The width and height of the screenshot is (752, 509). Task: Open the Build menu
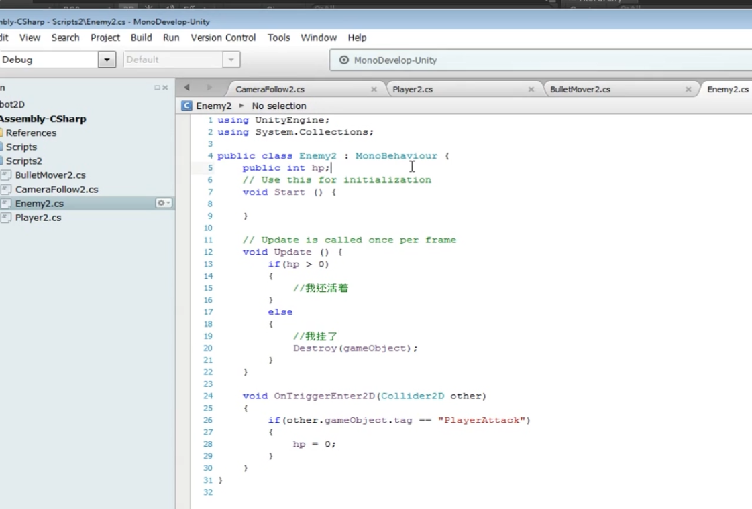pos(141,38)
